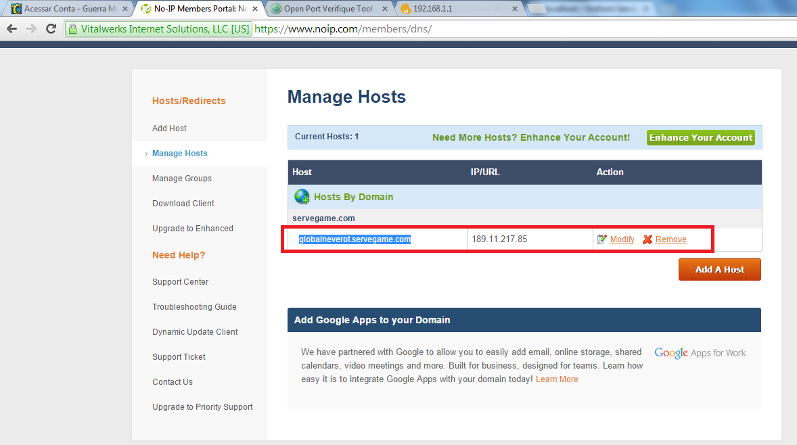Click the Remove link
Viewport: 797px width, 445px height.
[671, 239]
